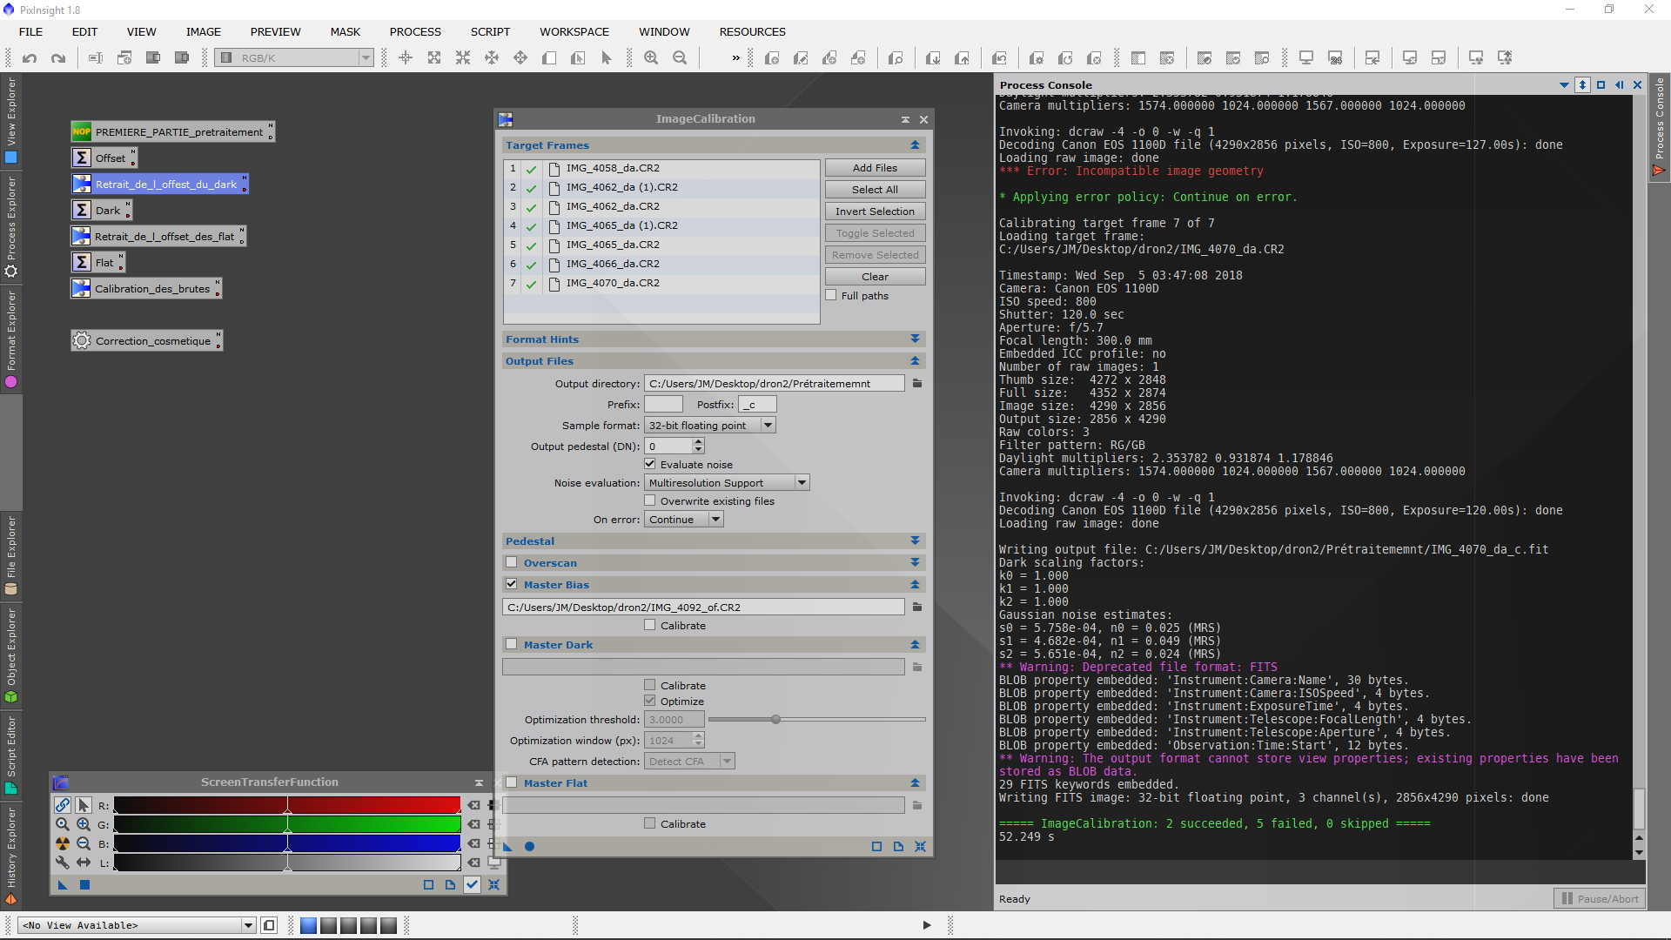The height and width of the screenshot is (940, 1671).
Task: Toggle the STF link RGB channels icon
Action: click(x=63, y=805)
